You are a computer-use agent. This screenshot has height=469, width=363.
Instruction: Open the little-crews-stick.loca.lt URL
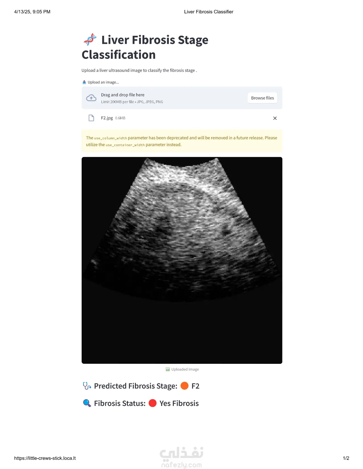click(x=45, y=458)
